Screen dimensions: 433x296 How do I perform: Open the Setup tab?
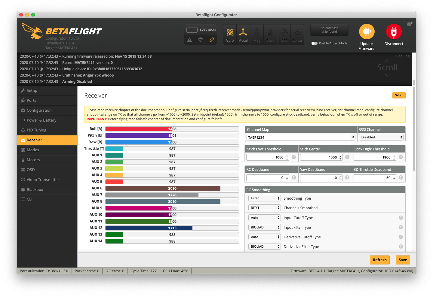coord(47,90)
